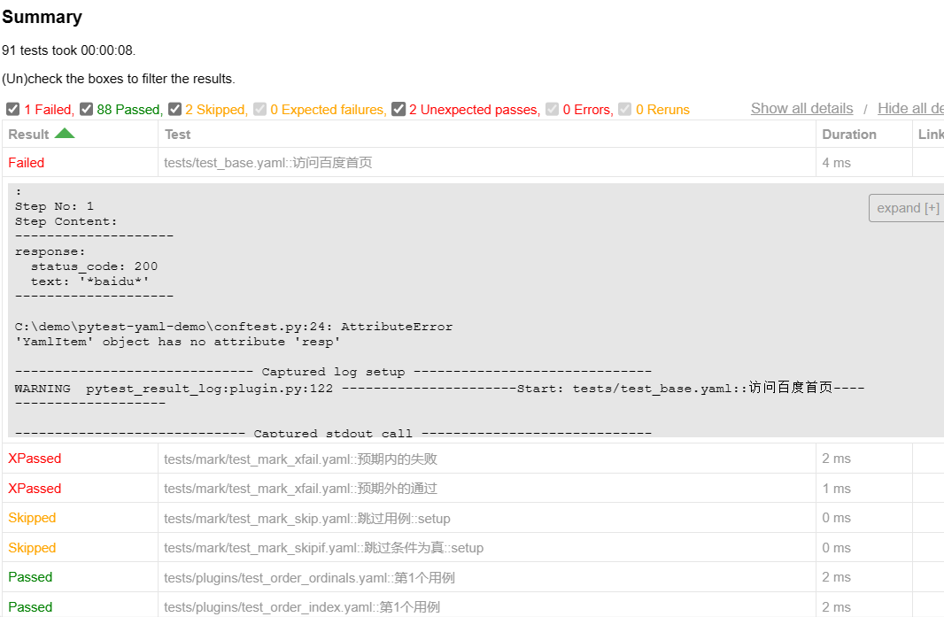Screen dimensions: 944x617
Task: Click the '0 Reruns' label
Action: (662, 110)
